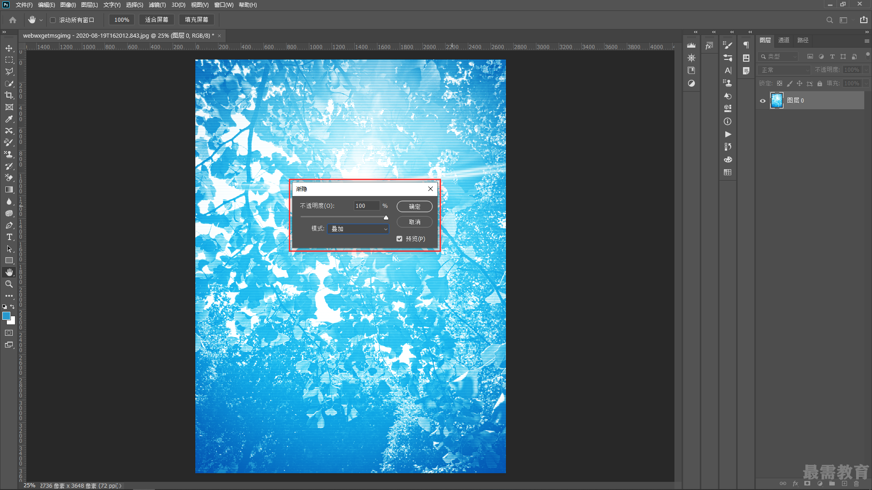Image resolution: width=872 pixels, height=490 pixels.
Task: Filter layers by text type
Action: pos(832,57)
